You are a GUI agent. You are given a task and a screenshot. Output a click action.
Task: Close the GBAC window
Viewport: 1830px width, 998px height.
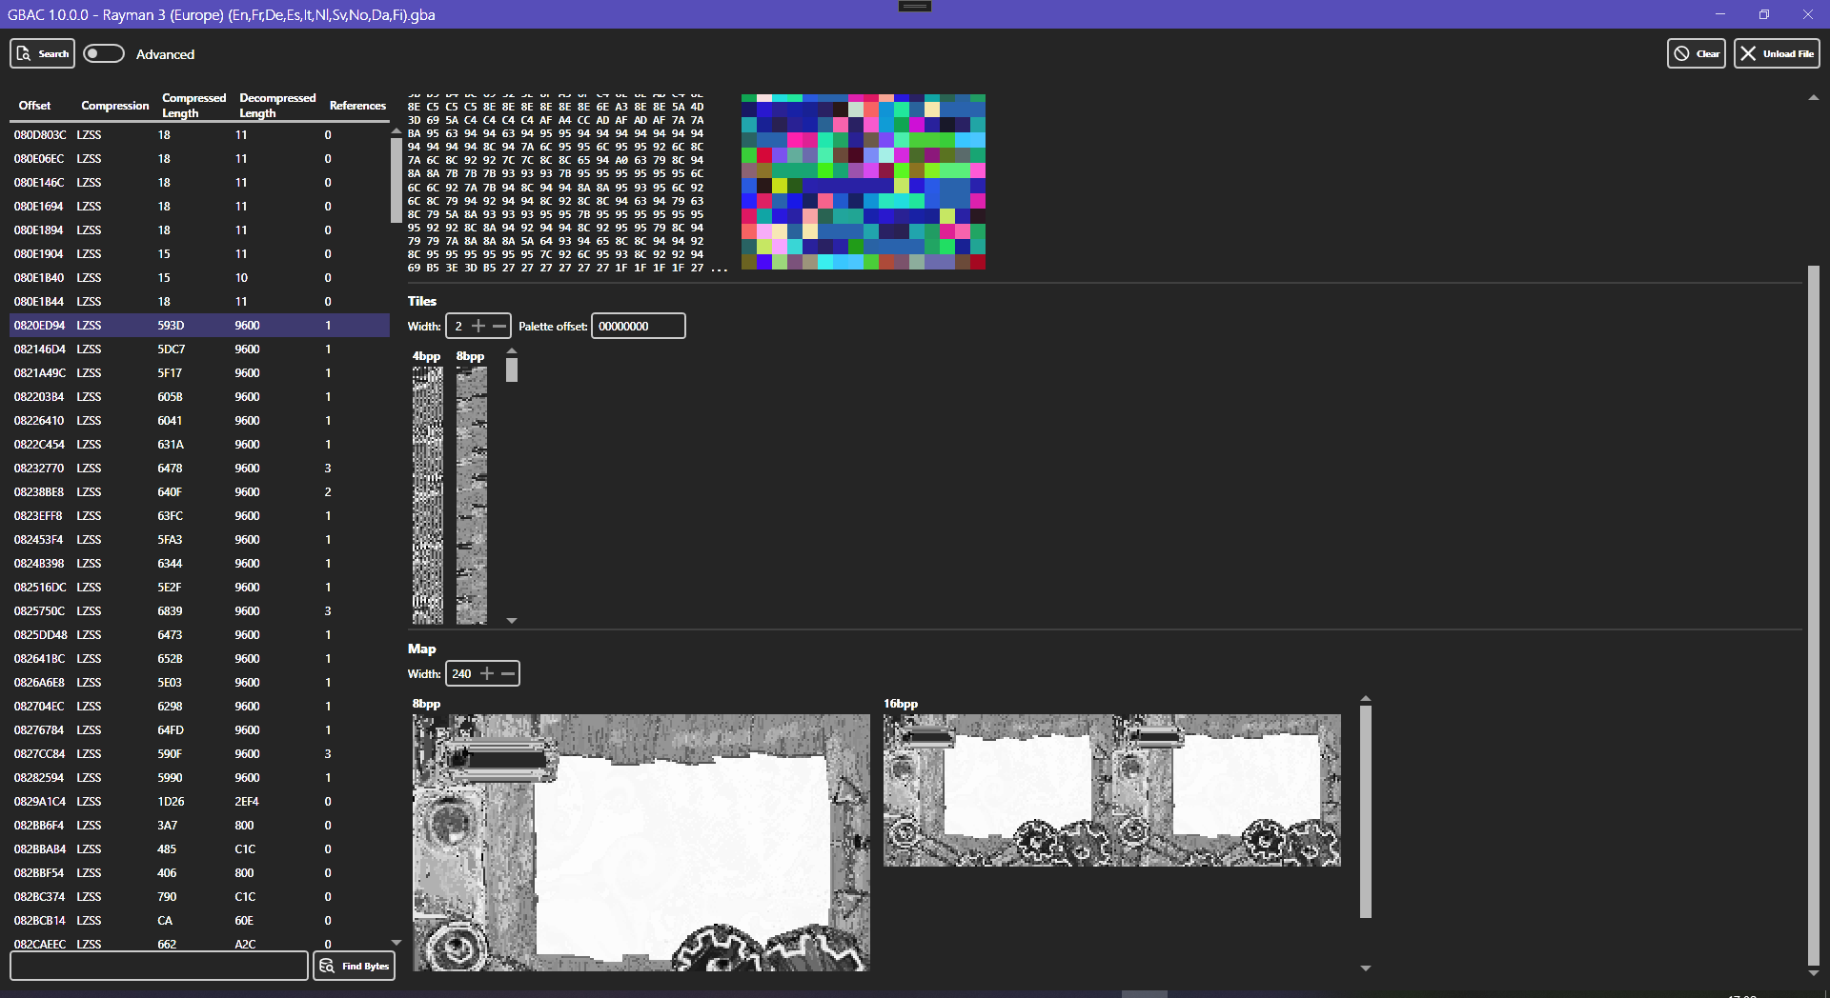point(1808,14)
